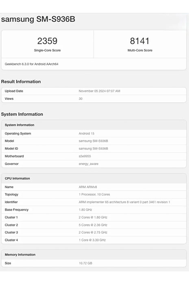Click the Result Information heading
The width and height of the screenshot is (189, 284).
(21, 82)
